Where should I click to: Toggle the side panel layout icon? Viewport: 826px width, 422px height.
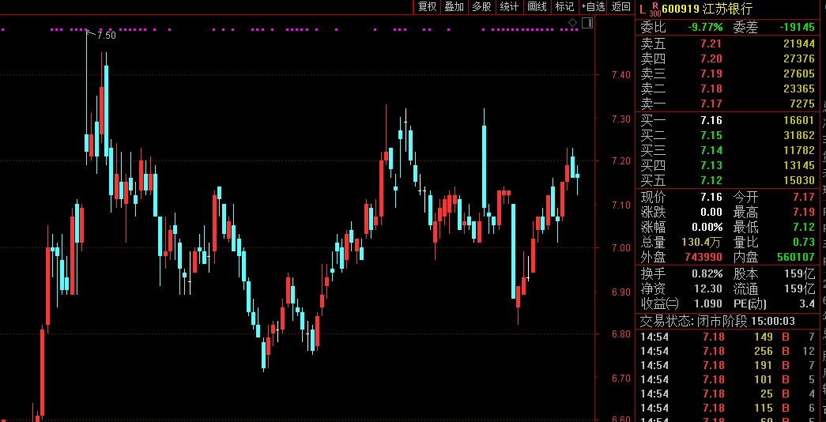coord(586,23)
